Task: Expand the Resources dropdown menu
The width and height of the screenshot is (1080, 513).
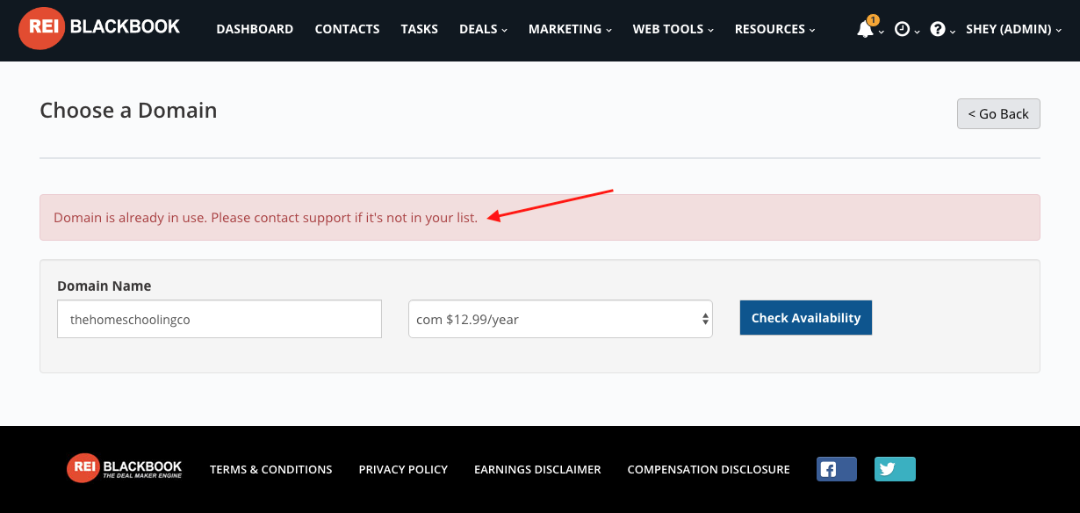Action: coord(775,29)
